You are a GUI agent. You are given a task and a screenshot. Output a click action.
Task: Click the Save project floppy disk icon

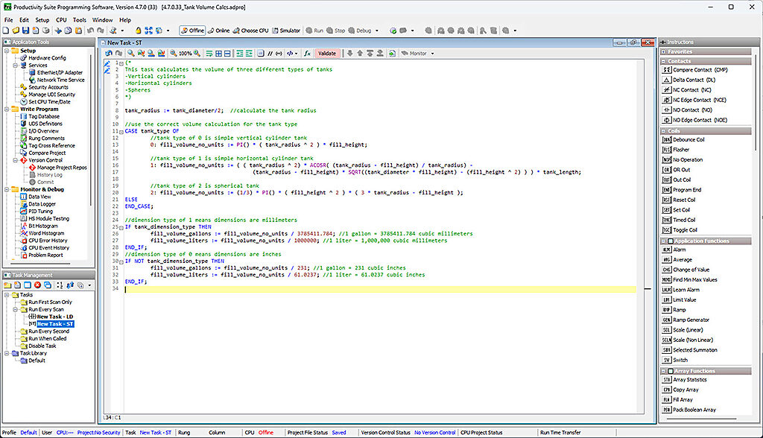point(26,31)
